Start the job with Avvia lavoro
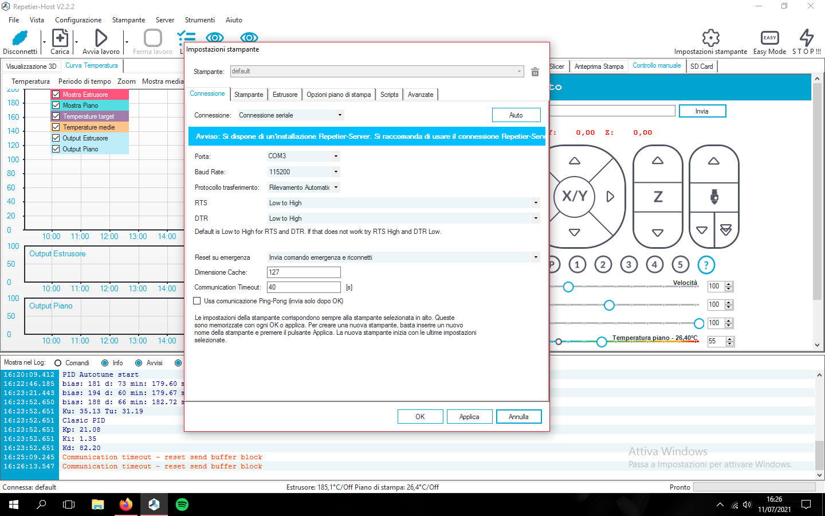This screenshot has height=516, width=825. point(101,38)
